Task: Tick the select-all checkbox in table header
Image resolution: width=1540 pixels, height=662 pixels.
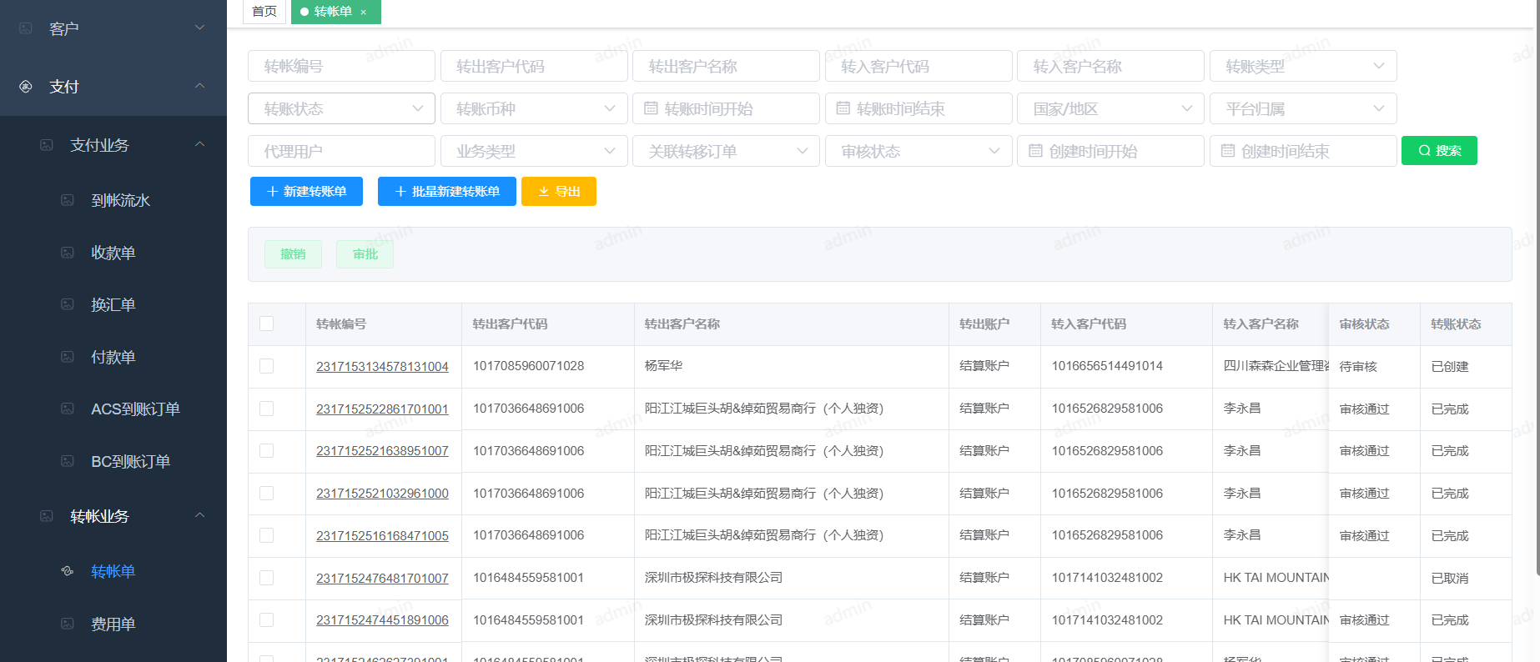Action: tap(266, 323)
